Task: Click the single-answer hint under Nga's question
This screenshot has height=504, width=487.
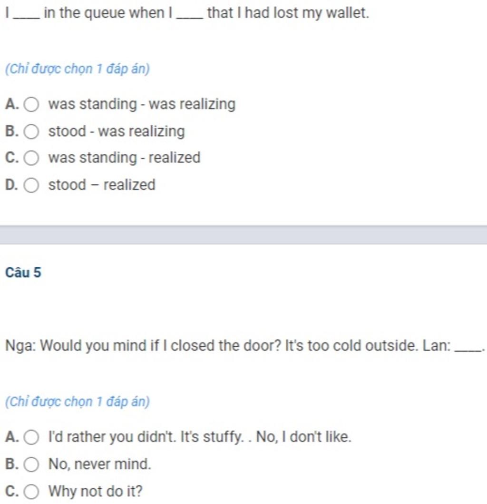Action: pyautogui.click(x=78, y=402)
